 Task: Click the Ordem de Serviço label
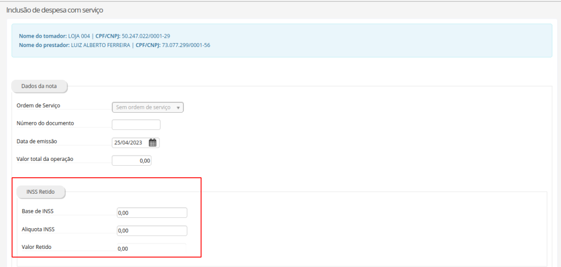click(38, 105)
